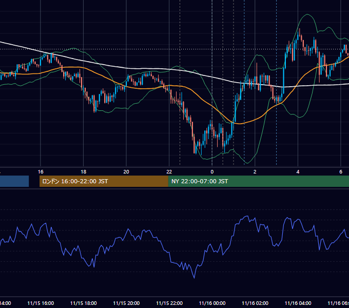Screen dimensions: 349x308
Task: Click the "11/15 18:00" label on bottom axis
Action: (x=84, y=303)
